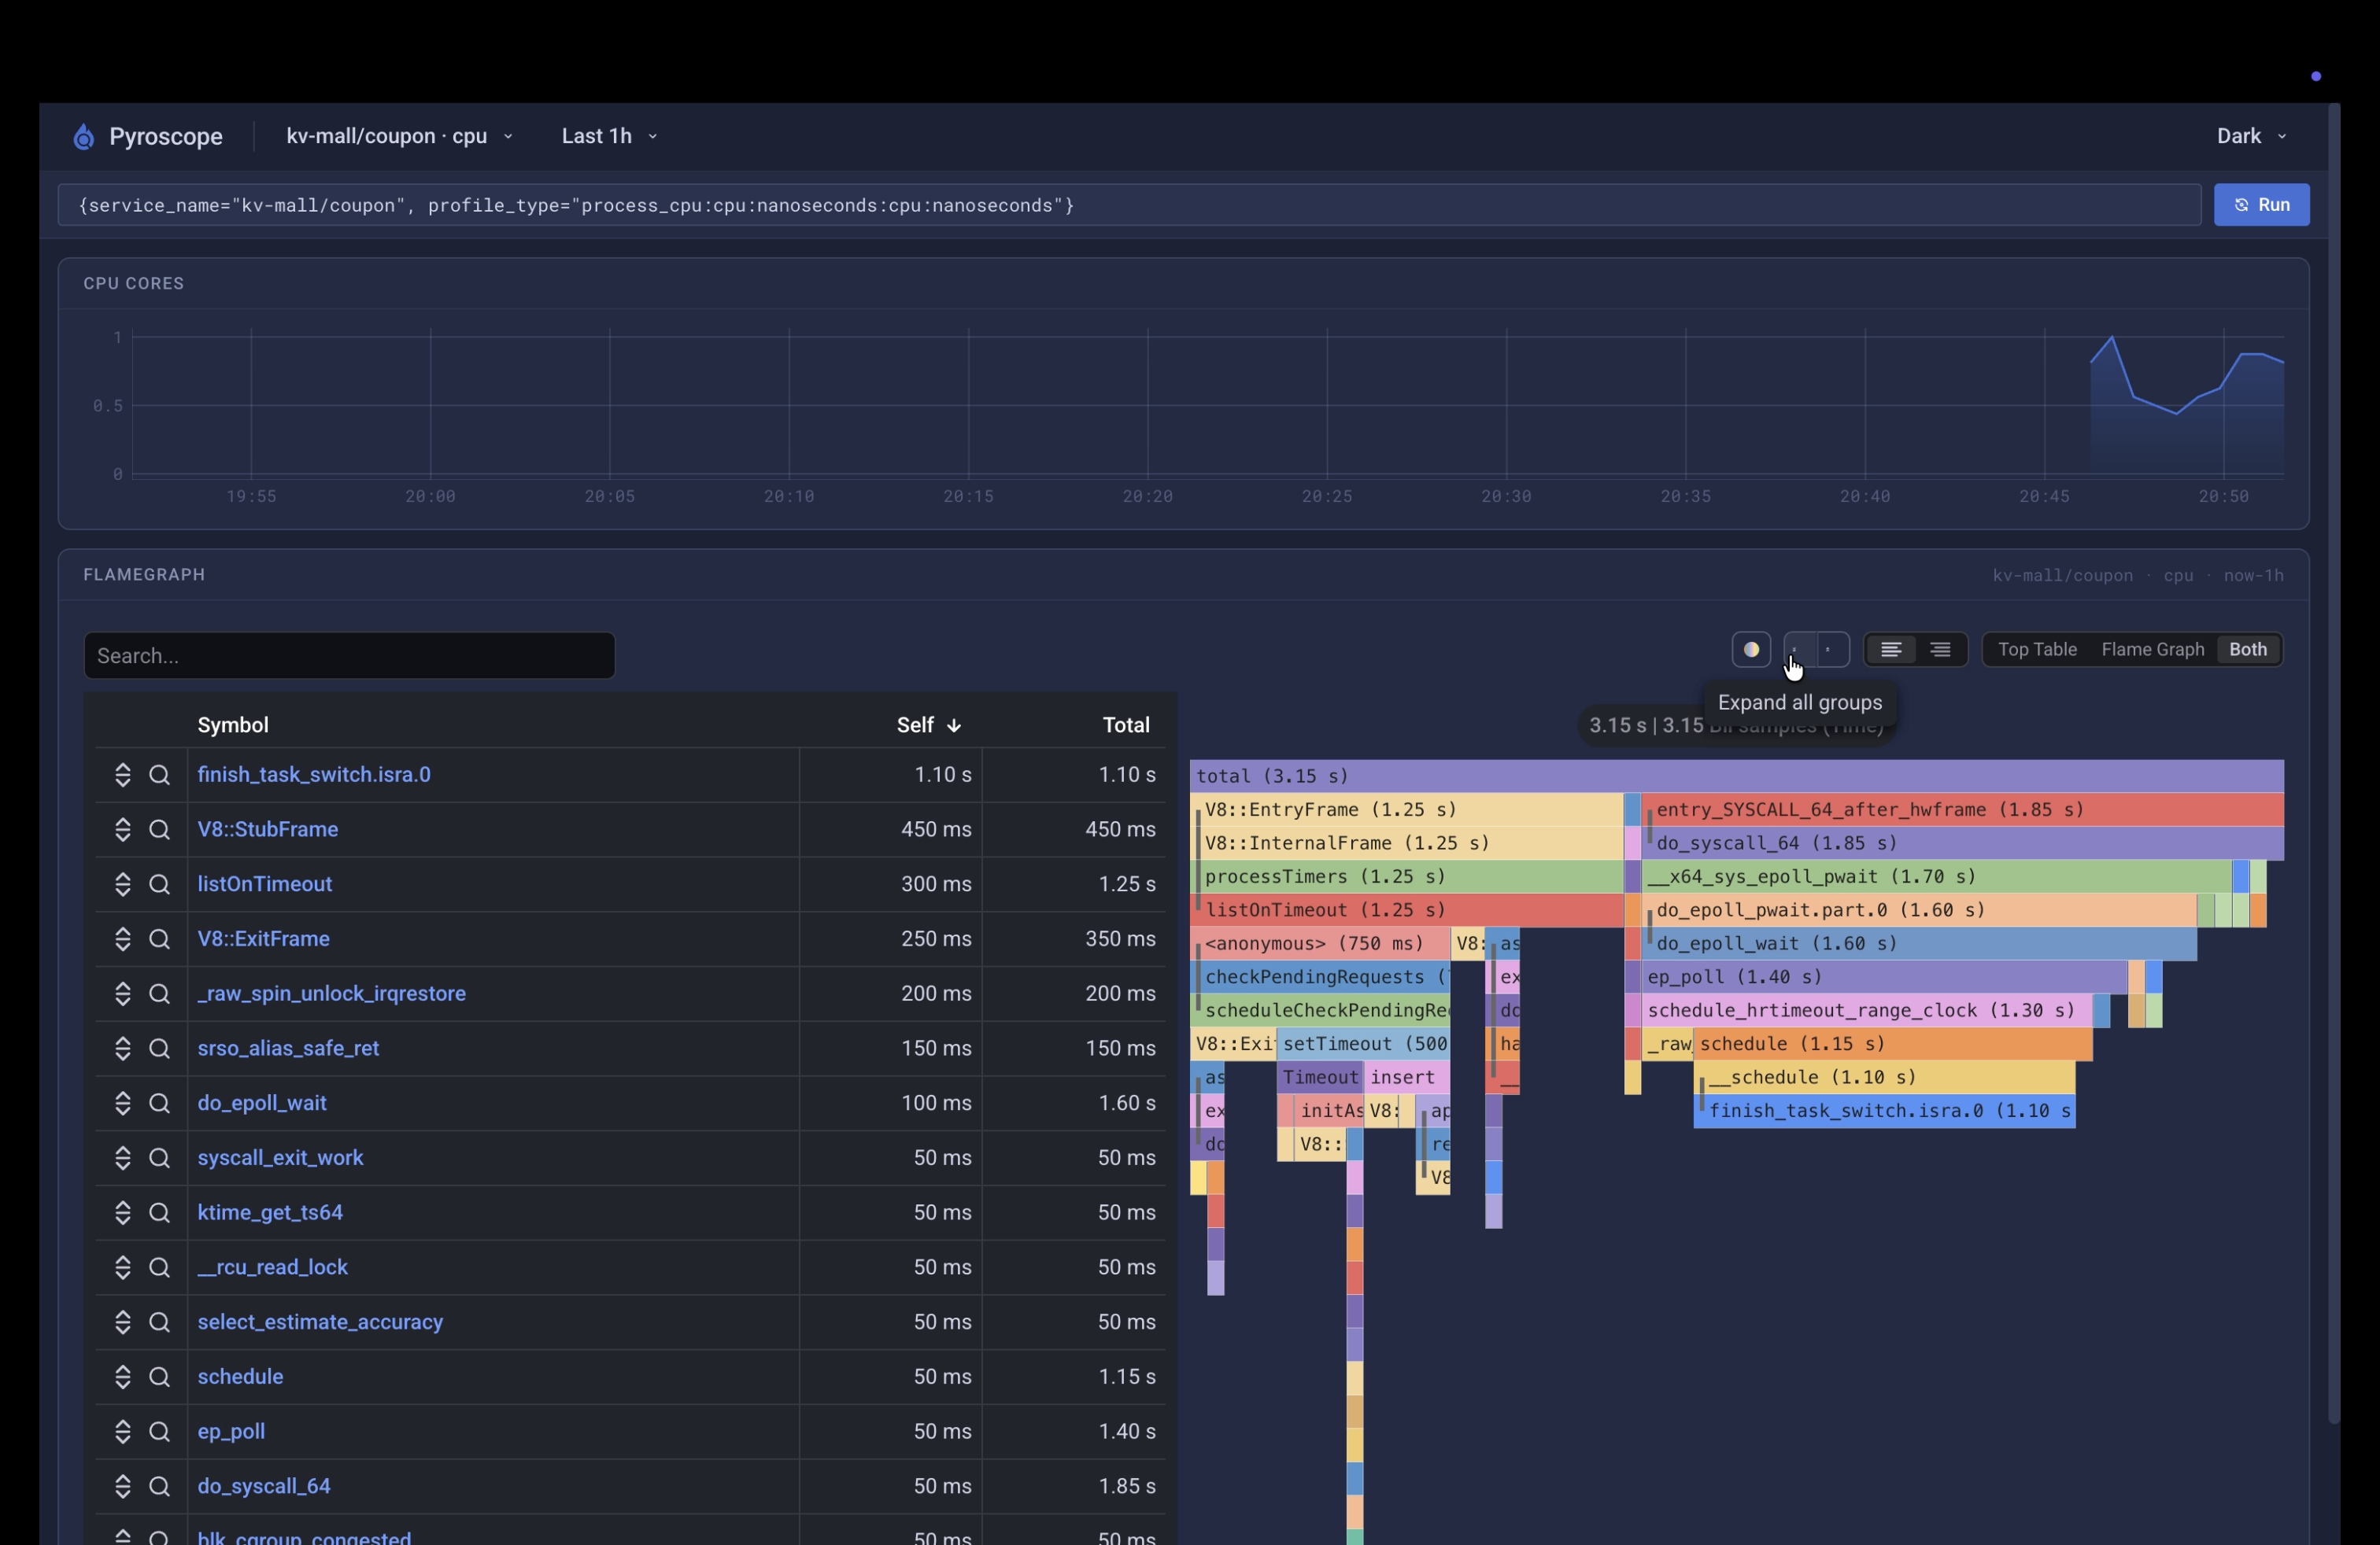This screenshot has width=2380, height=1545.
Task: Search icon for syscall_exit_work row
Action: pos(159,1158)
